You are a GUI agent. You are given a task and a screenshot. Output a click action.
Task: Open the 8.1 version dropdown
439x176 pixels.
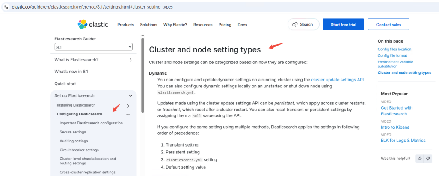94,47
